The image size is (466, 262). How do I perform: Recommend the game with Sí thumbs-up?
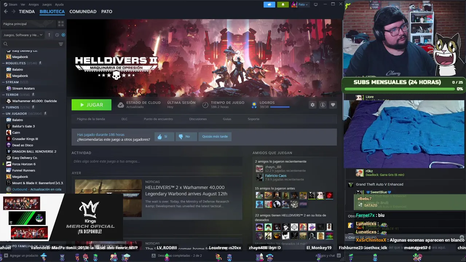pyautogui.click(x=163, y=136)
